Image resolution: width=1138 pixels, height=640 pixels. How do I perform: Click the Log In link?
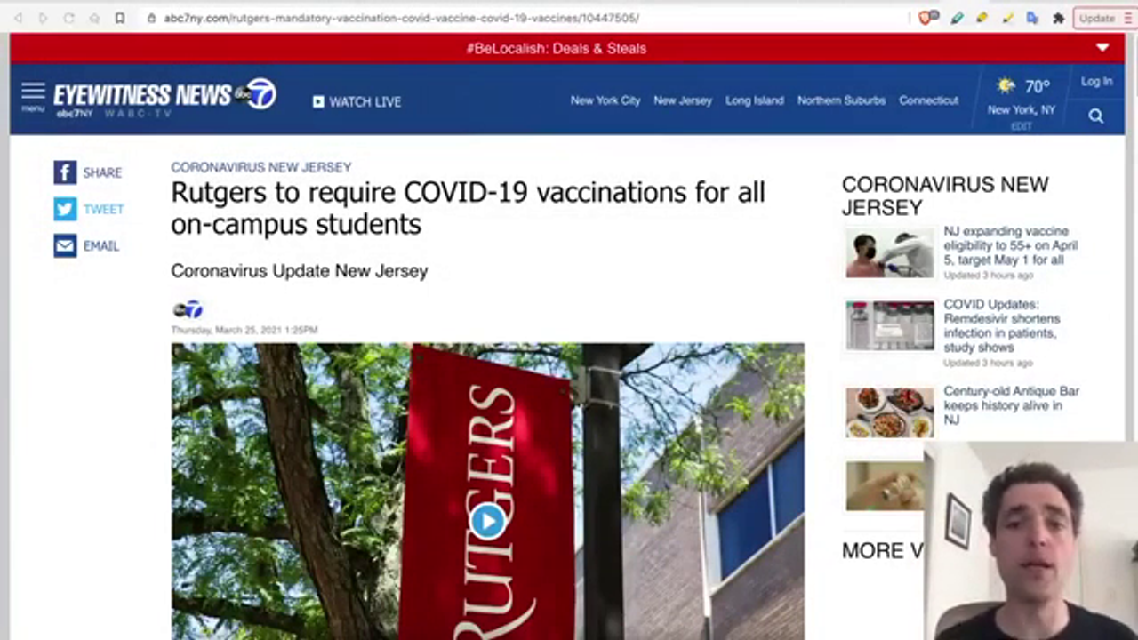(x=1096, y=81)
